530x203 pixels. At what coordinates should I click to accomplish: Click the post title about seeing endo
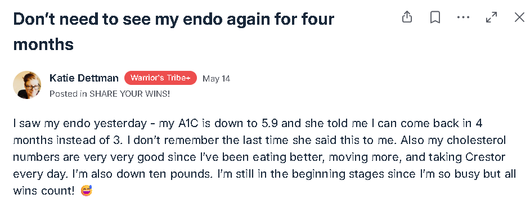coord(173,31)
